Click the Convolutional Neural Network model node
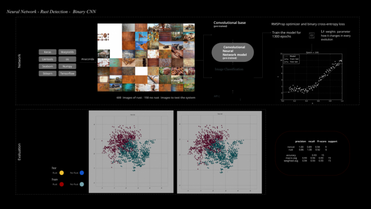This screenshot has width=371, height=209. pyautogui.click(x=232, y=53)
